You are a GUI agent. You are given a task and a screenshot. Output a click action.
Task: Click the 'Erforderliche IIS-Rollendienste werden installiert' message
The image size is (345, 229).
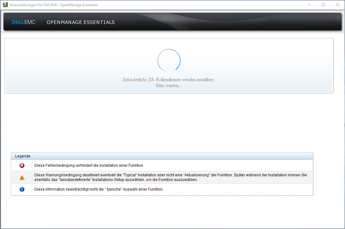pos(168,80)
